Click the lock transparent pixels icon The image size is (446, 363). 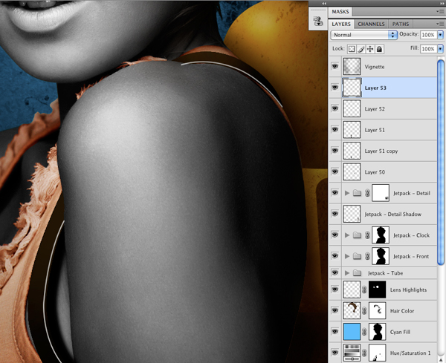(x=352, y=49)
